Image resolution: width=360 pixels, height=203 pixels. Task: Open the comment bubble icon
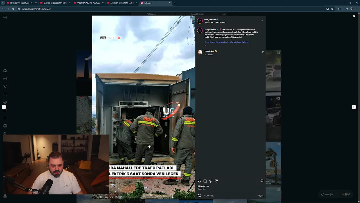205,181
